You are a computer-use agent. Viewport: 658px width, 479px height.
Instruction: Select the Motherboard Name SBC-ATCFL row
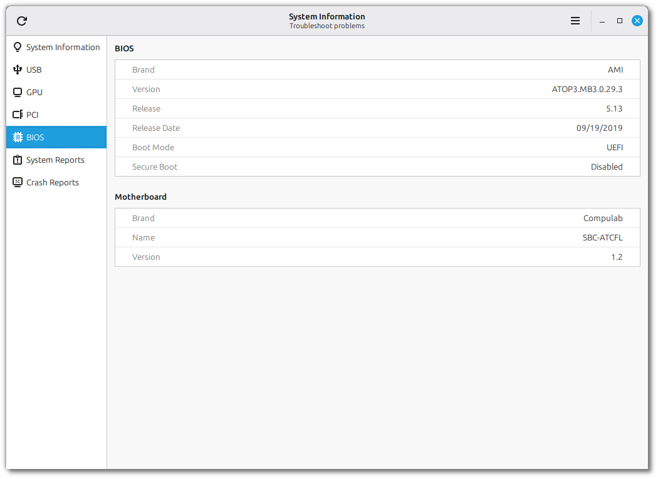coord(377,237)
